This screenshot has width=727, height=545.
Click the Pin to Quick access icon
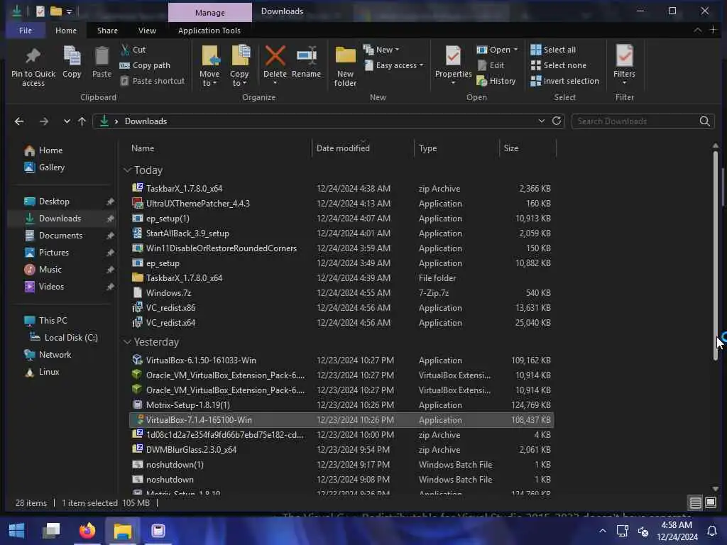pos(33,57)
